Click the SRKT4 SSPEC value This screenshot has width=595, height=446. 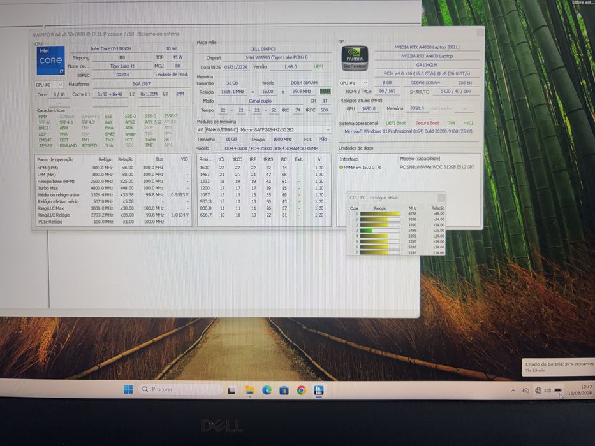point(122,75)
